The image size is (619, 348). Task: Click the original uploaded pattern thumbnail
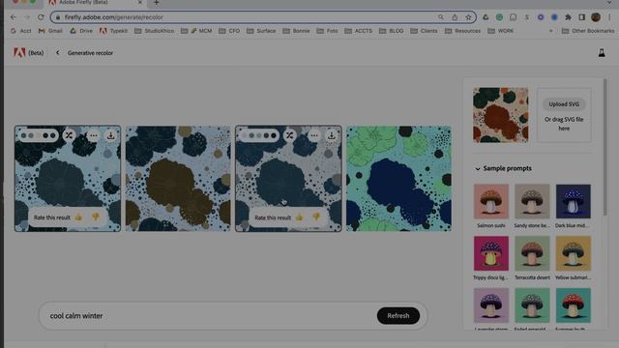click(501, 115)
